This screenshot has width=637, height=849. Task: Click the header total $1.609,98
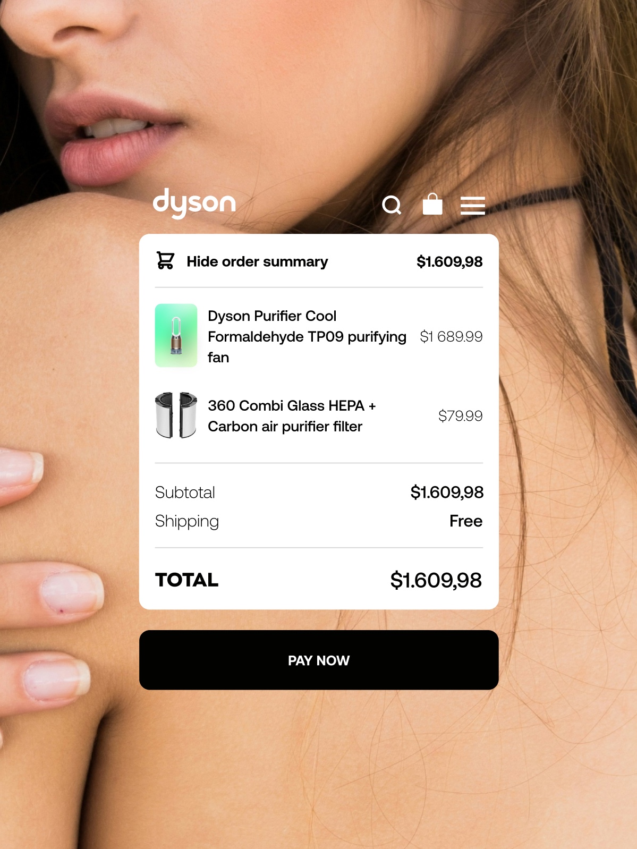point(449,261)
